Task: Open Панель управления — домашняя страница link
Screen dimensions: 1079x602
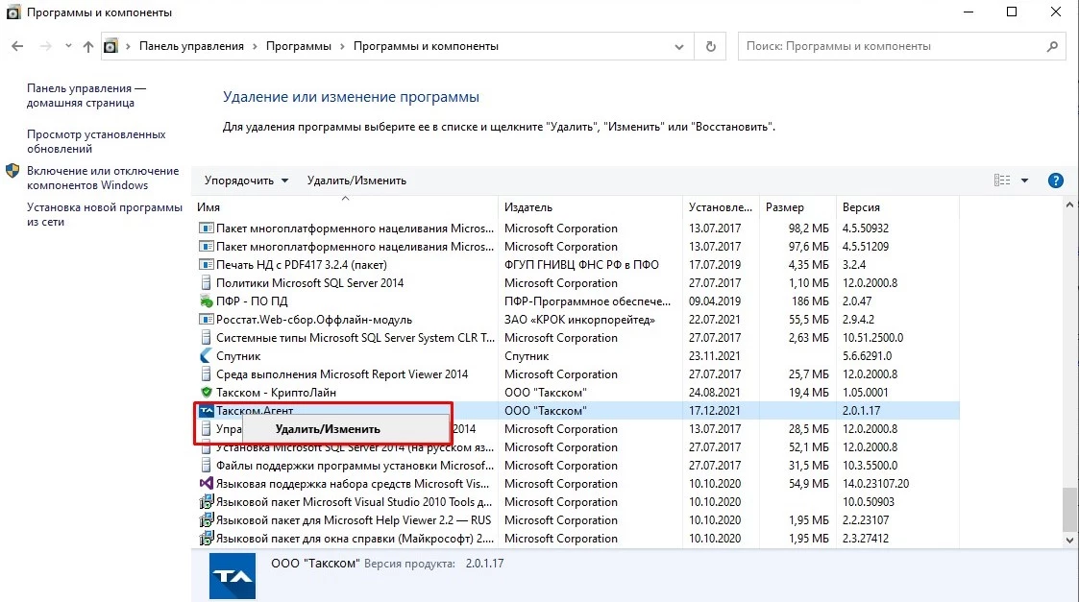Action: pyautogui.click(x=86, y=96)
